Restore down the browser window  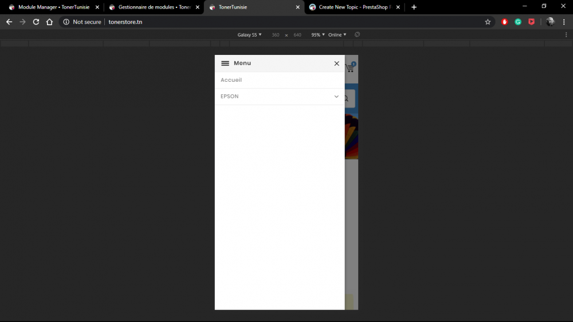(544, 6)
